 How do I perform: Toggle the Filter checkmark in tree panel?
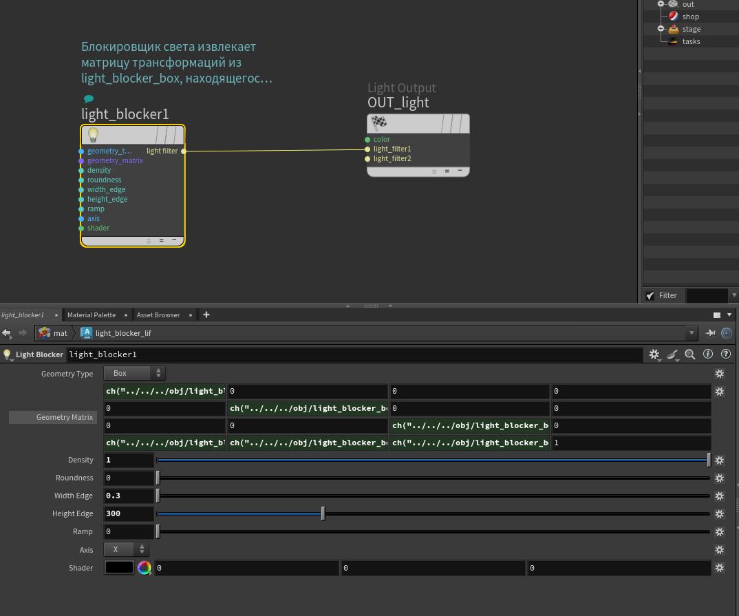[x=650, y=295]
